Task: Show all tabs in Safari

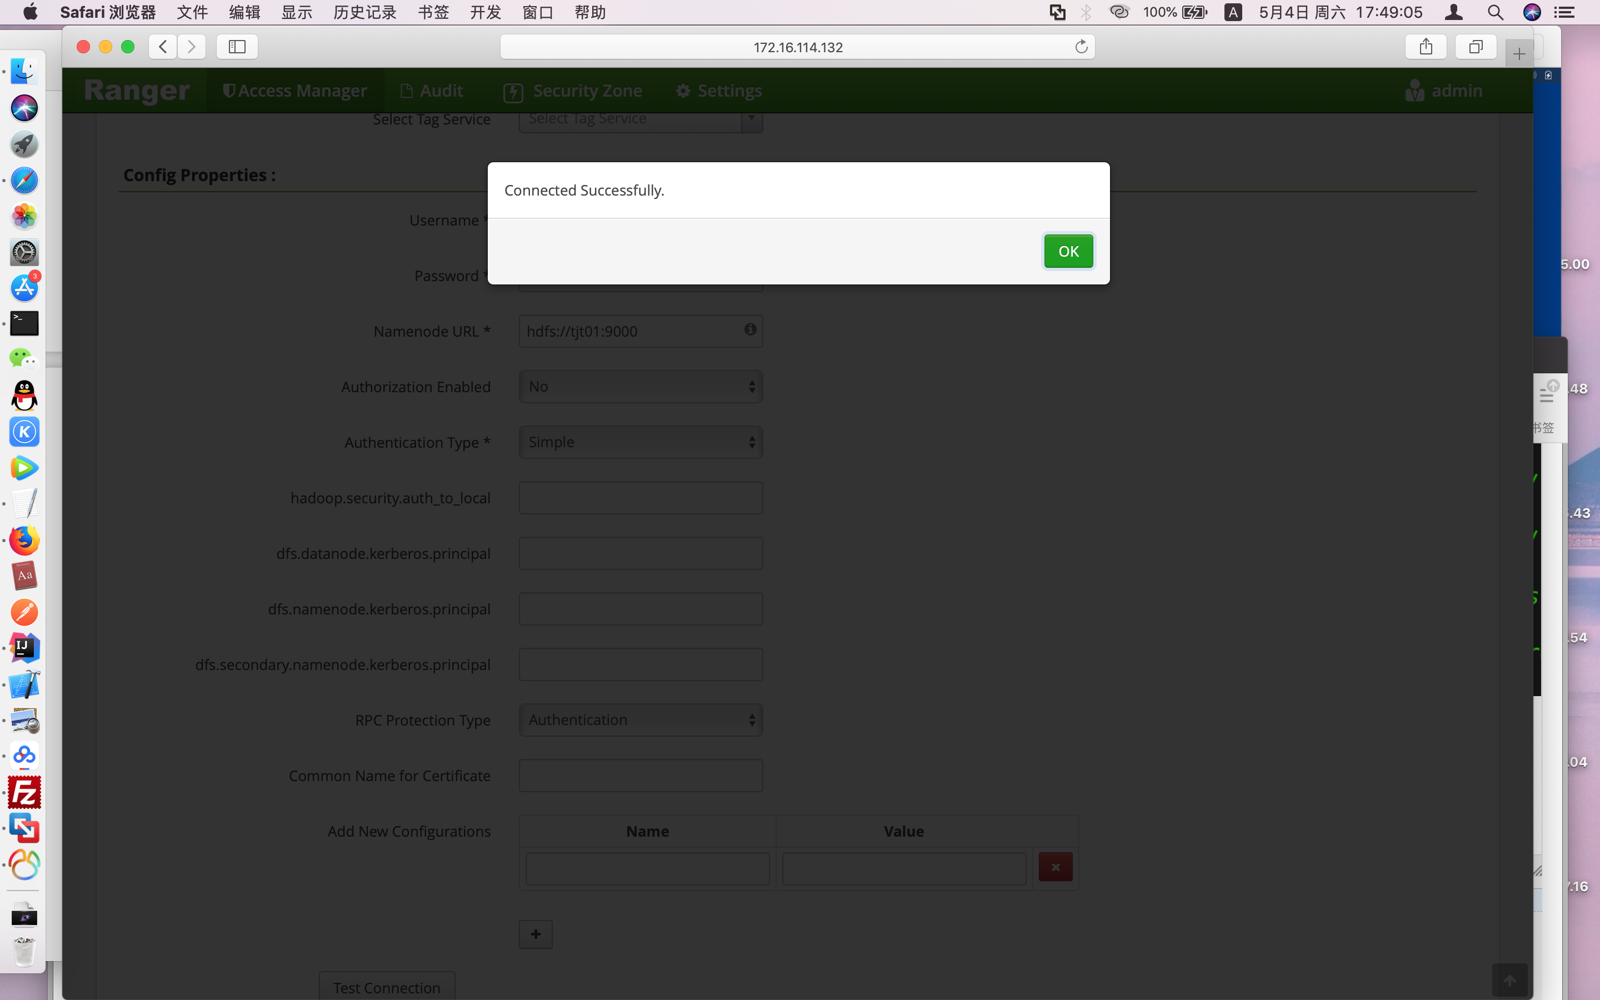Action: 1476,47
